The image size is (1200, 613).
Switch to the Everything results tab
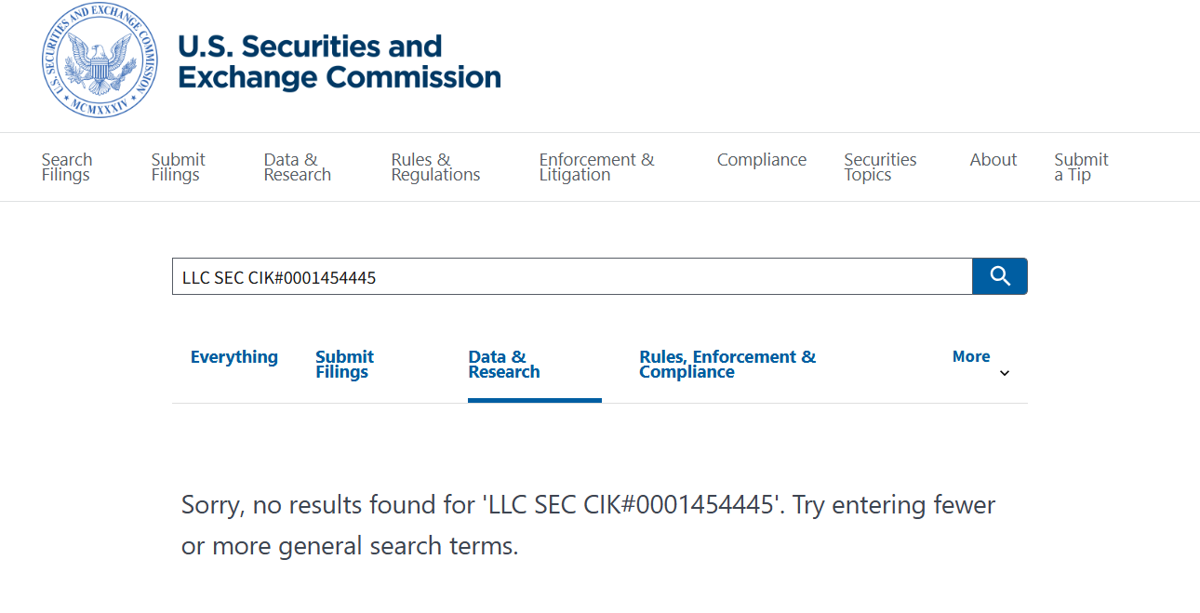click(x=234, y=357)
